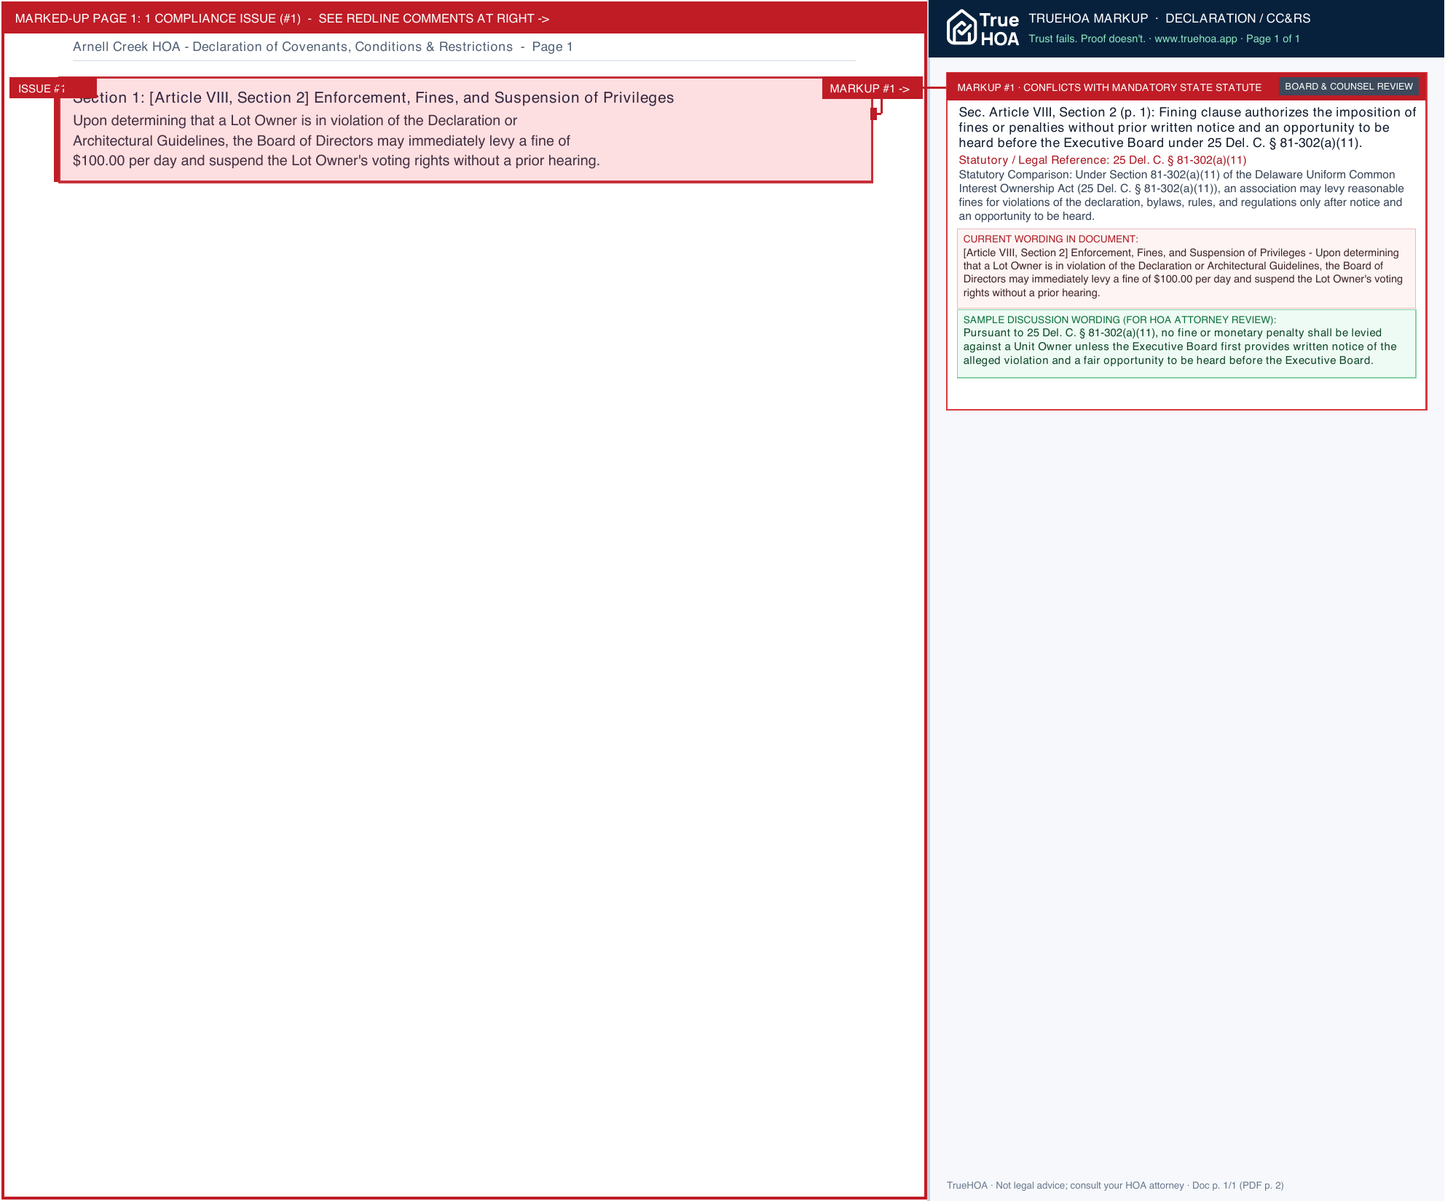Click the green sample discussion wording box
This screenshot has width=1445, height=1201.
(x=1186, y=344)
